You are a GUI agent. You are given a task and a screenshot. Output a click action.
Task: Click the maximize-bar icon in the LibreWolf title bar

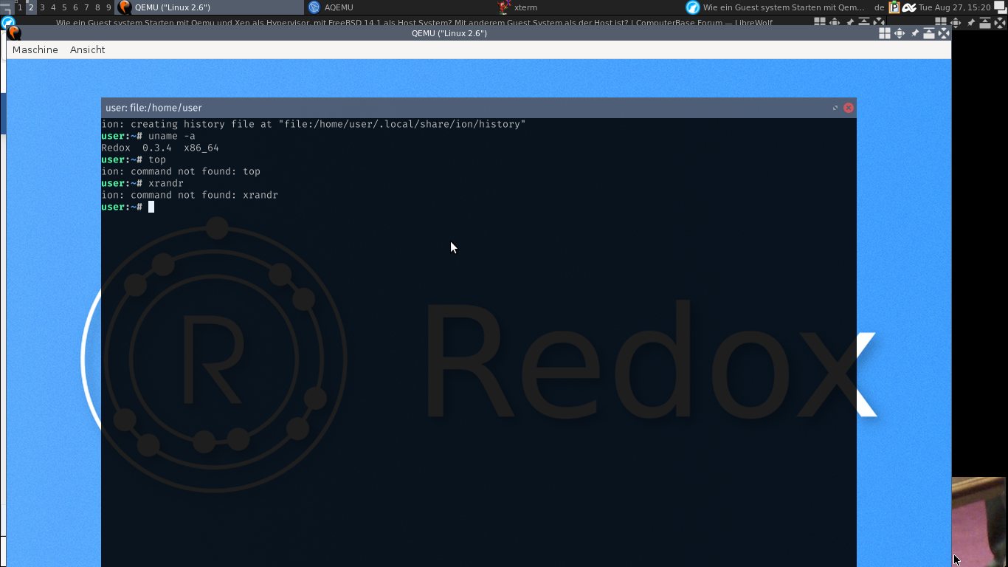(863, 22)
